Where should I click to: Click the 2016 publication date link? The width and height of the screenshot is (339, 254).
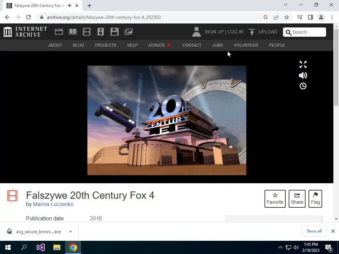point(96,218)
